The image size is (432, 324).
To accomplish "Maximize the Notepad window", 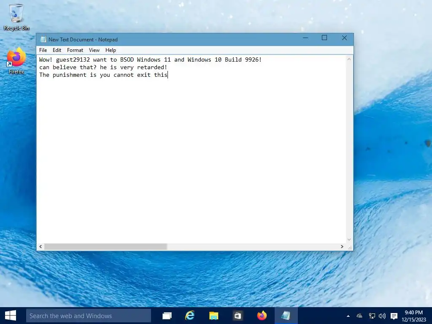I will (x=324, y=38).
